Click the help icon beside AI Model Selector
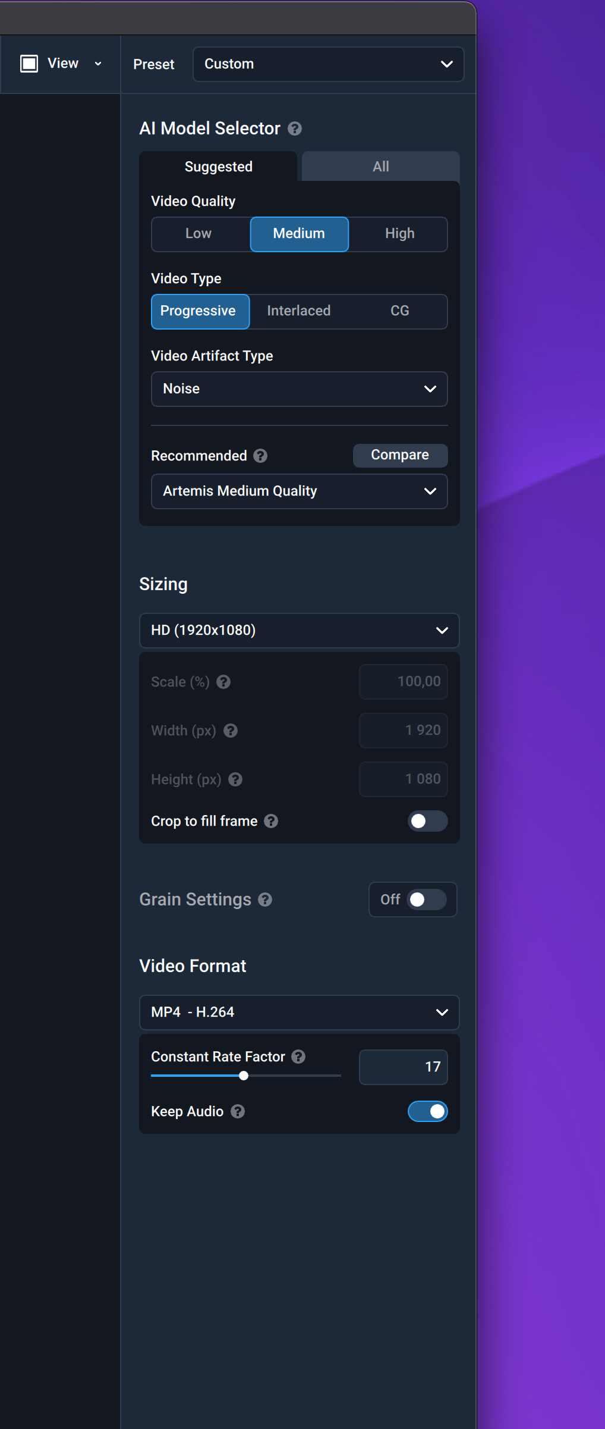This screenshot has width=605, height=1429. pyautogui.click(x=295, y=129)
